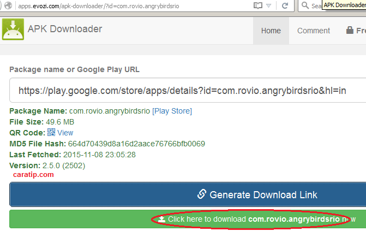Open the address bar history dropdown arrow
The width and height of the screenshot is (366, 231).
tap(269, 5)
